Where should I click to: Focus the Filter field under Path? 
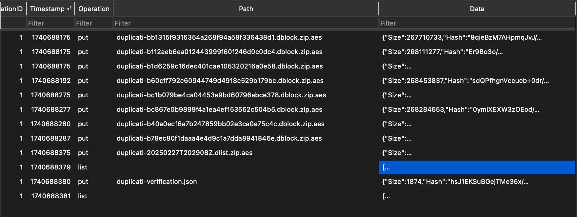[x=246, y=23]
